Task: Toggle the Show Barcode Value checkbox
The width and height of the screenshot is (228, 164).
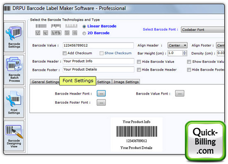Action: click(x=189, y=62)
